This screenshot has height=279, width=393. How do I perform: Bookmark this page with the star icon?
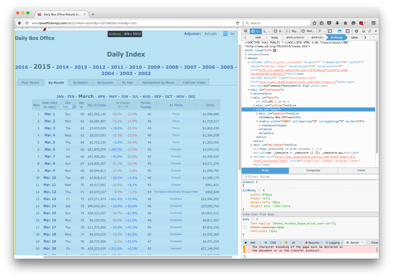(315, 23)
